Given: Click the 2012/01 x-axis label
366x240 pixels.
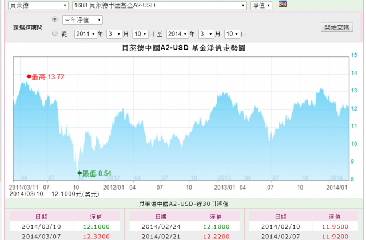Looking at the screenshot, I should (x=113, y=188).
